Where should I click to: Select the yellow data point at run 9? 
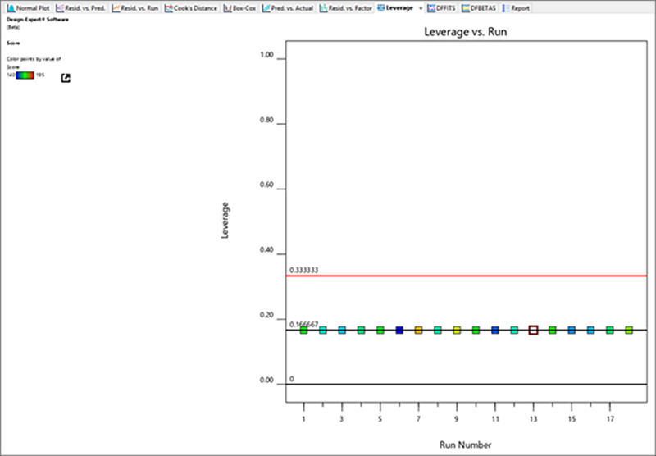(457, 330)
